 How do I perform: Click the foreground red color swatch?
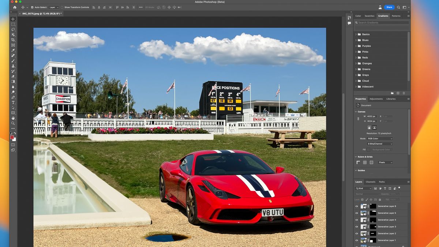point(12,137)
